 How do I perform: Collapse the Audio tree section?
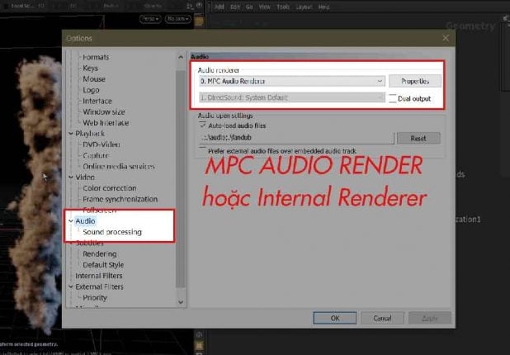click(71, 221)
